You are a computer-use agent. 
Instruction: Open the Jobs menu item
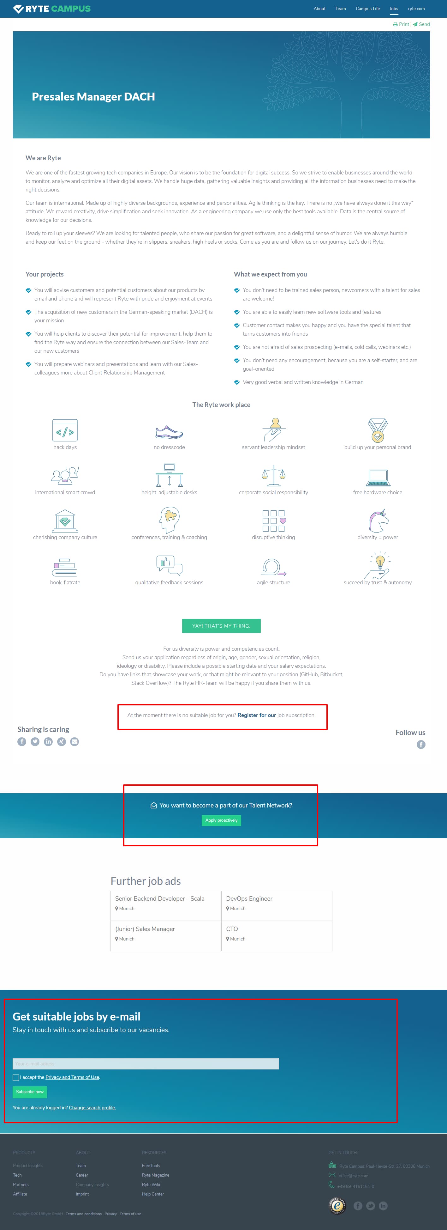[394, 9]
